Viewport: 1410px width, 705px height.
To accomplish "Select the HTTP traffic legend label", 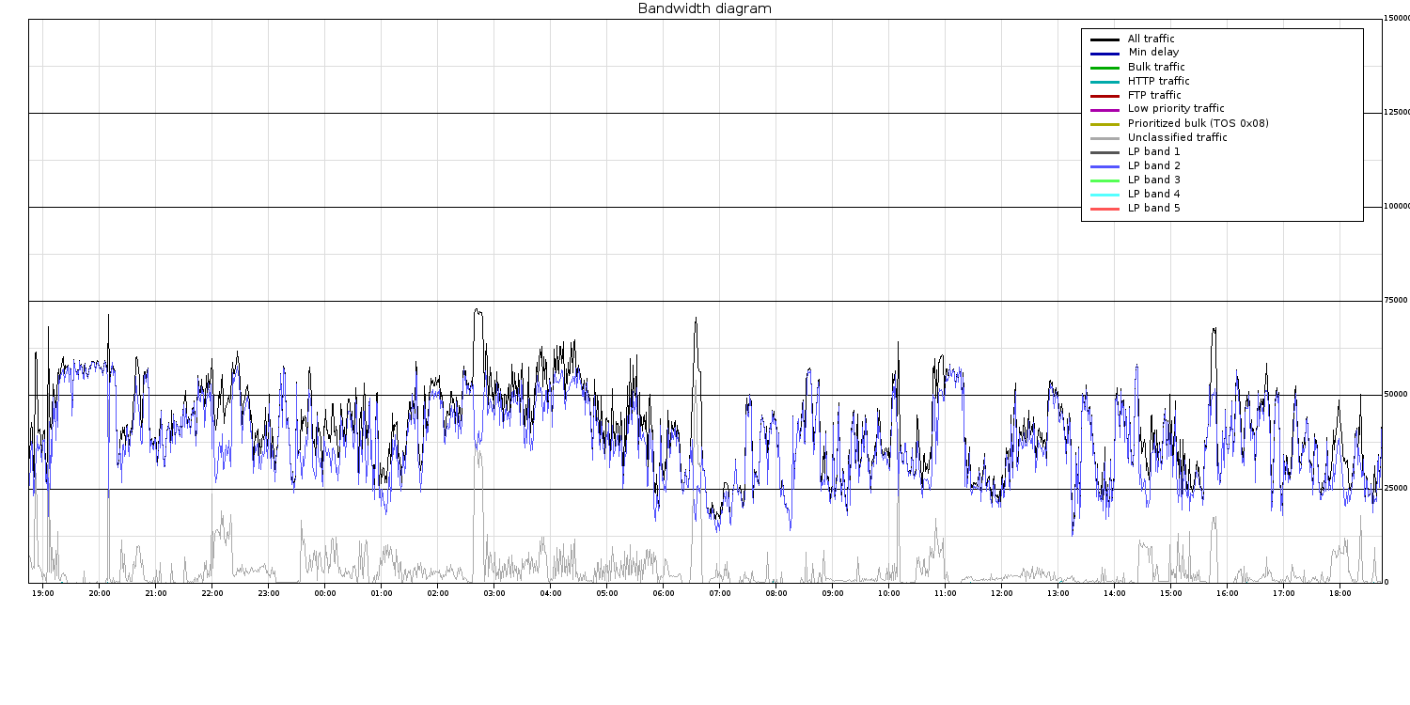I will (x=1158, y=81).
